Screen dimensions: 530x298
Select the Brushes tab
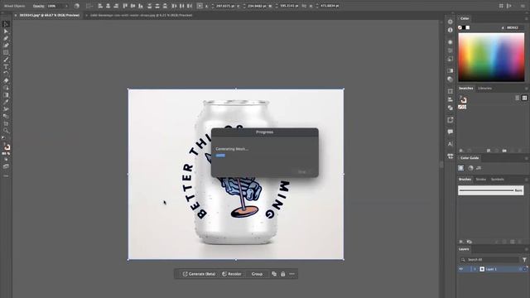click(x=465, y=180)
